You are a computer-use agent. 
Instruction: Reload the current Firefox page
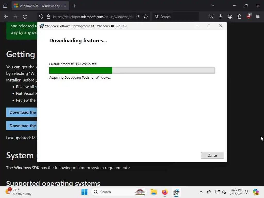point(25,17)
